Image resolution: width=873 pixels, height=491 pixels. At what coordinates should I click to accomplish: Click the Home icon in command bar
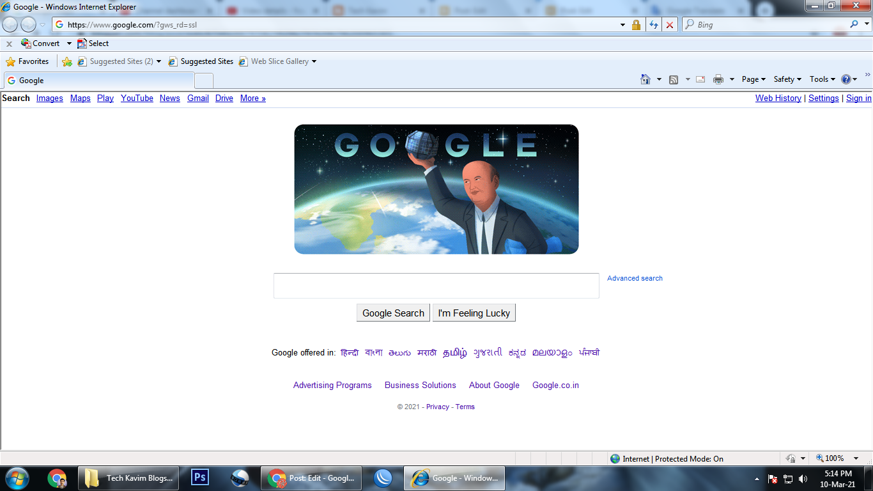pyautogui.click(x=645, y=79)
